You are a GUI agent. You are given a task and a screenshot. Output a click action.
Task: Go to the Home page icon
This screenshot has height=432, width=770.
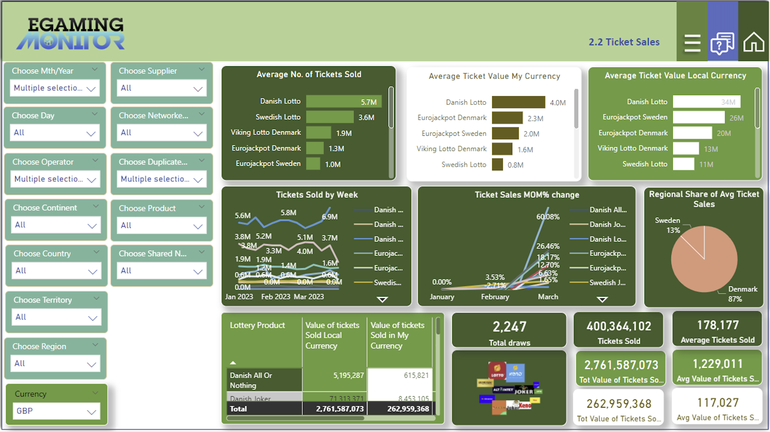coord(754,42)
